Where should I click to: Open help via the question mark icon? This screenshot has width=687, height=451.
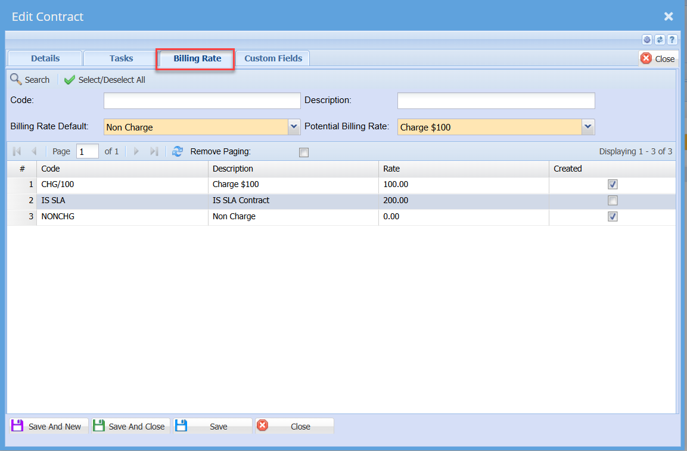point(672,40)
